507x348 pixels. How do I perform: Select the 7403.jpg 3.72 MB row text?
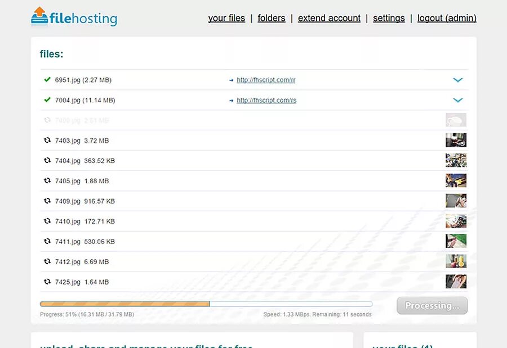click(82, 141)
